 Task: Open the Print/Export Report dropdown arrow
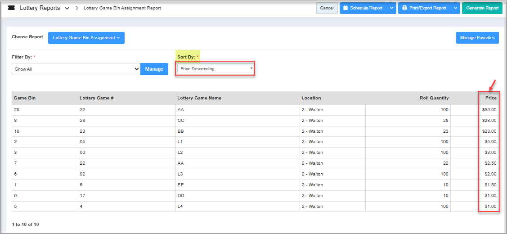pos(455,8)
